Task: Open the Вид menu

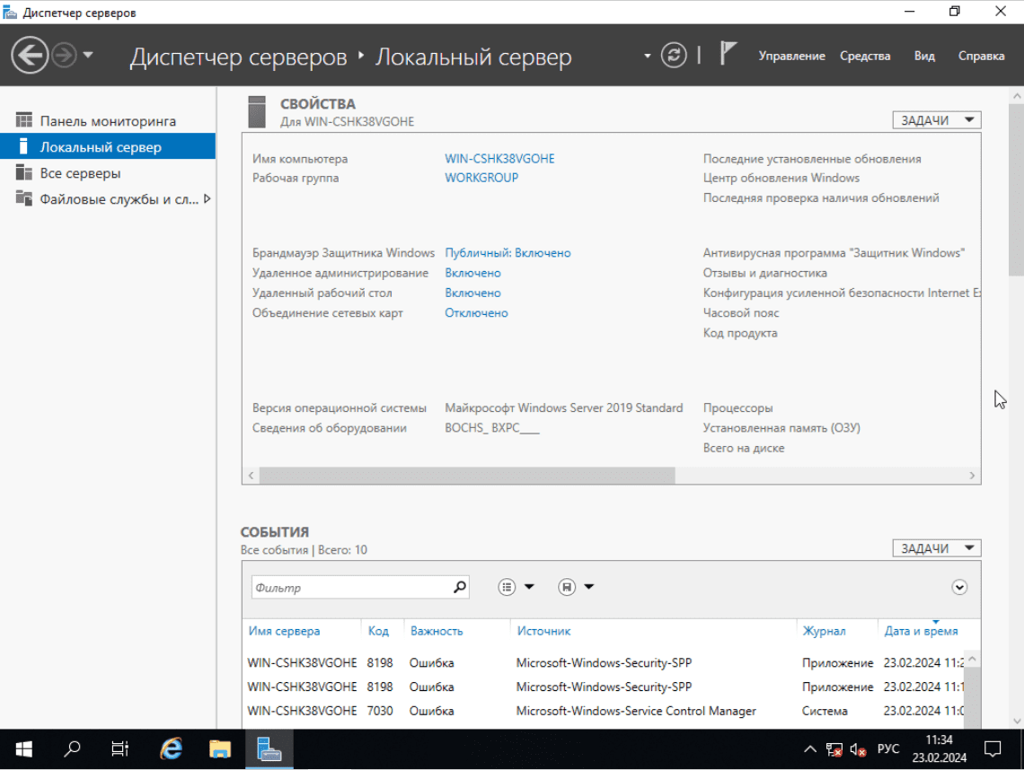Action: pyautogui.click(x=924, y=57)
